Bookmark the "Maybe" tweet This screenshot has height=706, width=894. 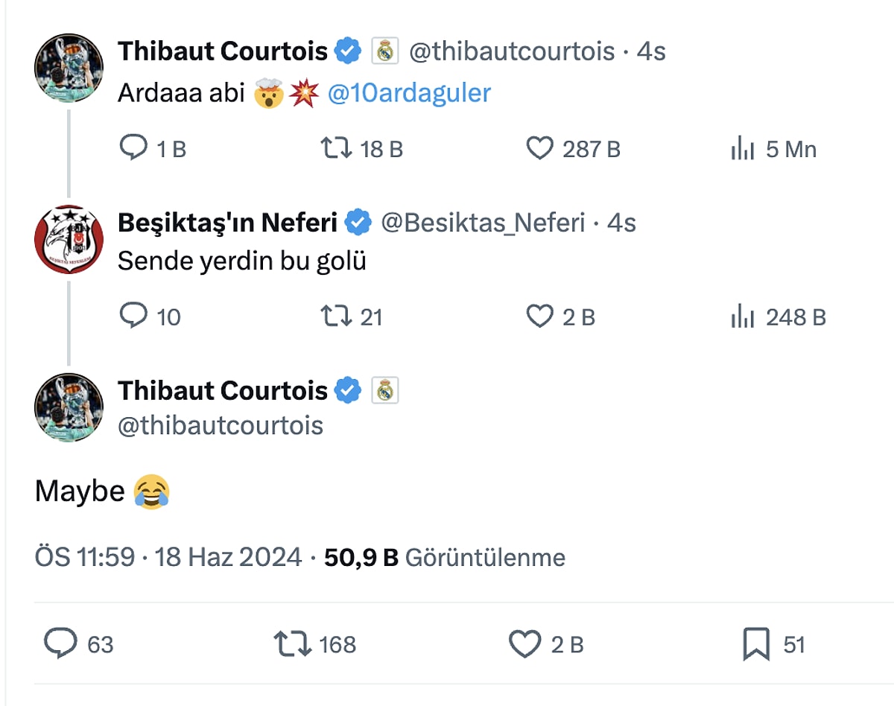pyautogui.click(x=761, y=645)
